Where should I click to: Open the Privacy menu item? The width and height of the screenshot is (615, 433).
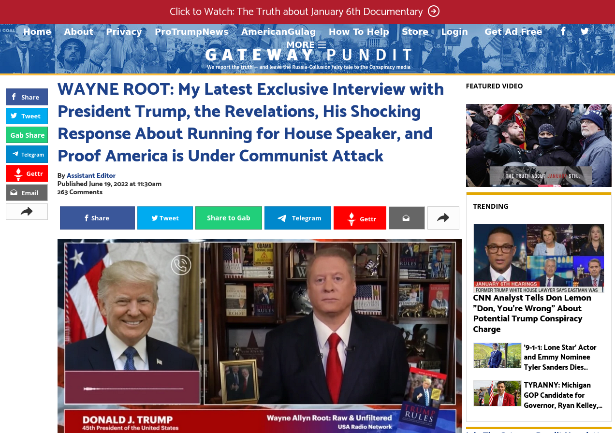[124, 31]
